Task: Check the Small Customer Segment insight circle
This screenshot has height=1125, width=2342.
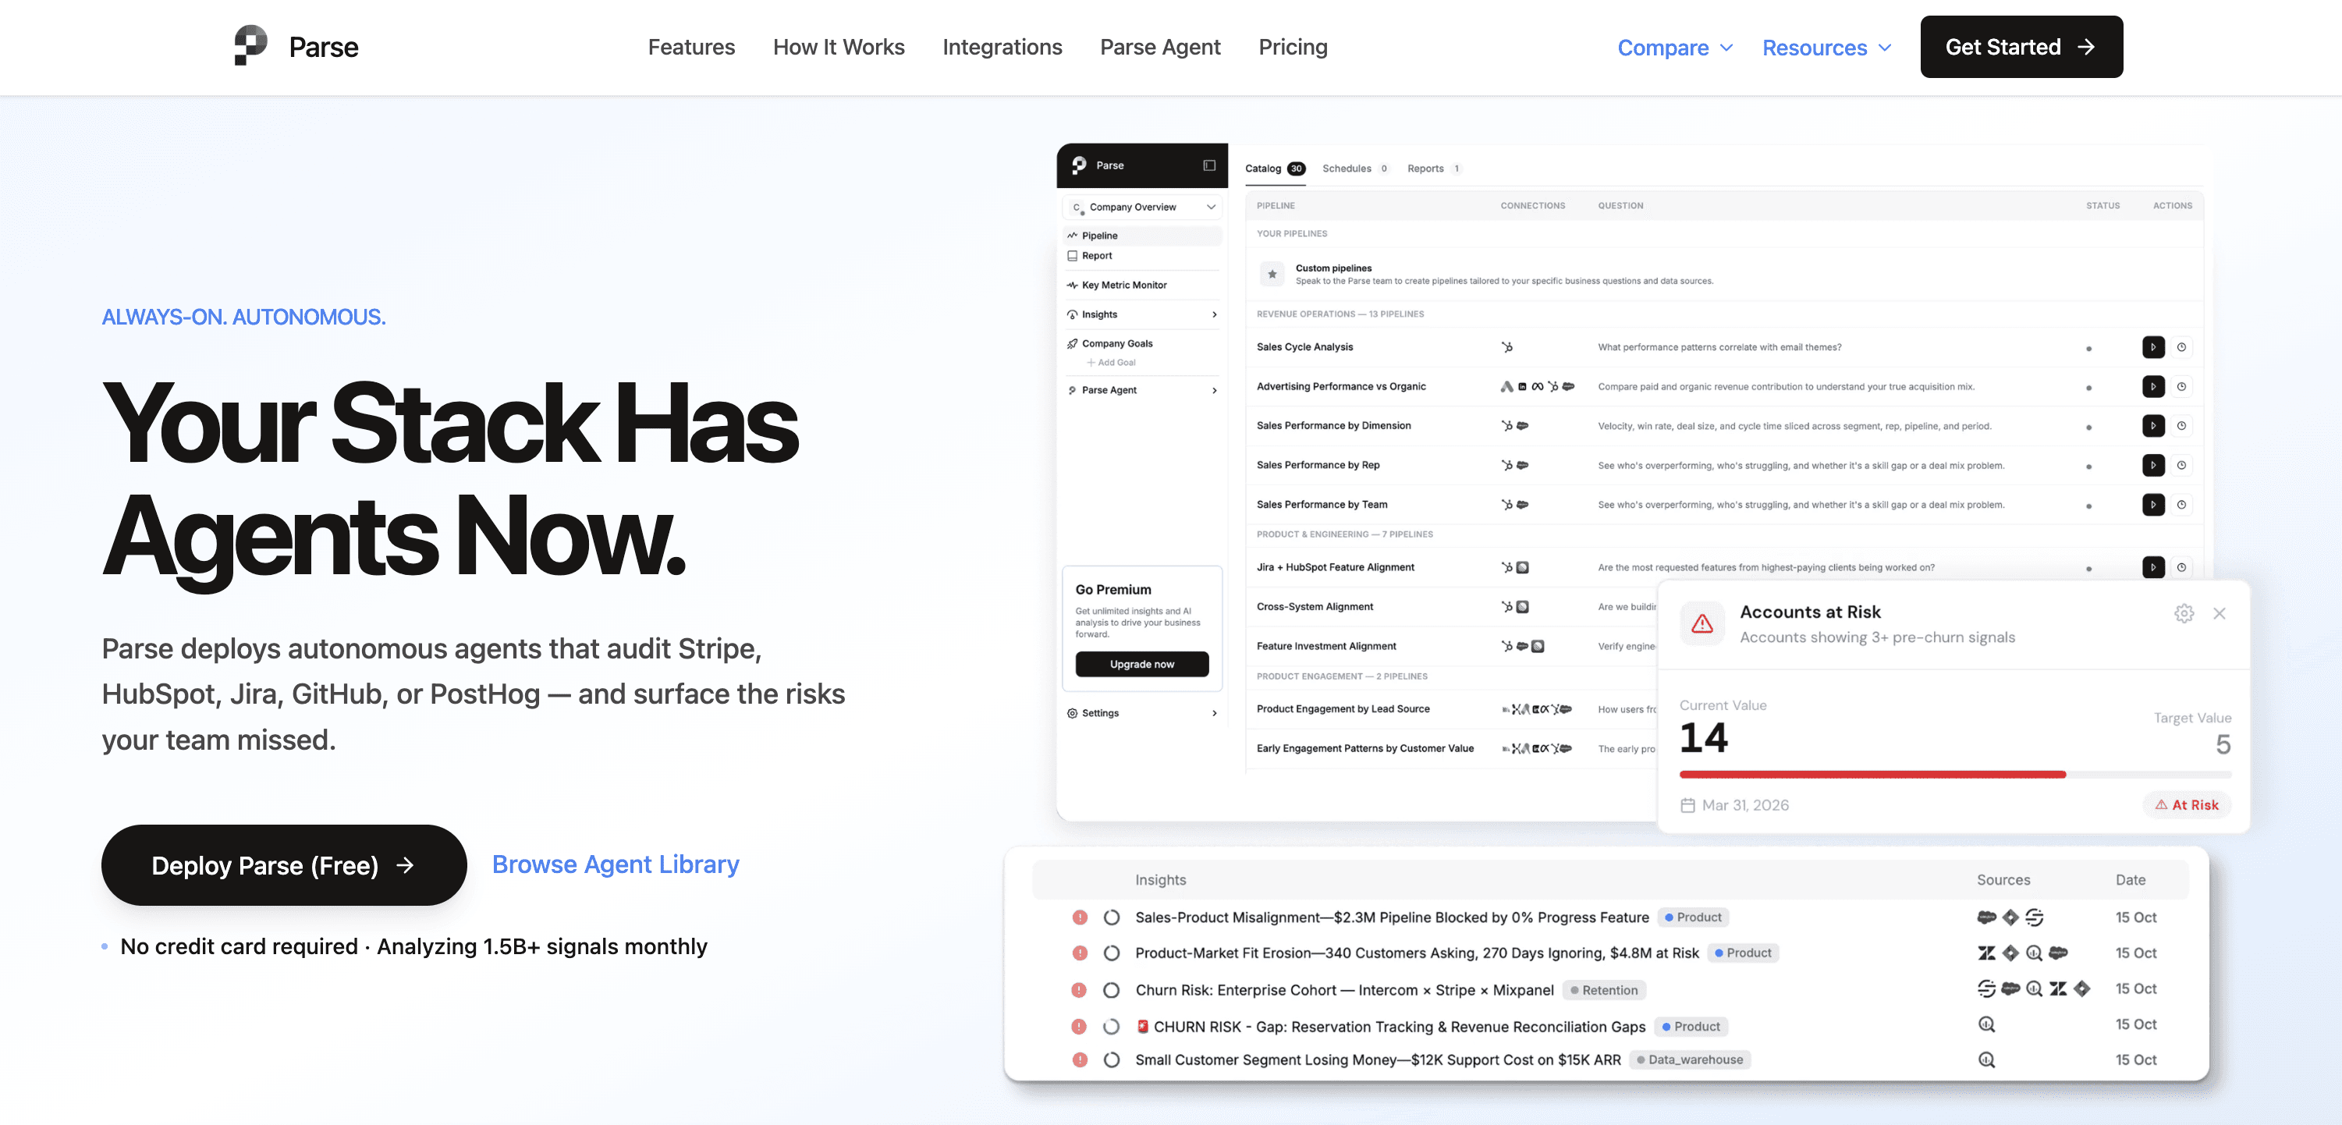Action: click(1111, 1059)
